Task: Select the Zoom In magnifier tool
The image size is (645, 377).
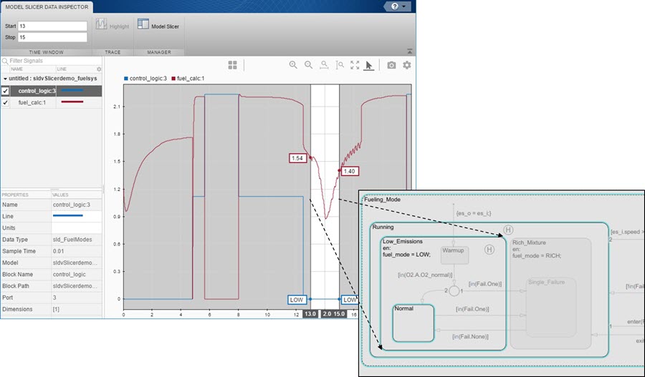Action: click(293, 65)
